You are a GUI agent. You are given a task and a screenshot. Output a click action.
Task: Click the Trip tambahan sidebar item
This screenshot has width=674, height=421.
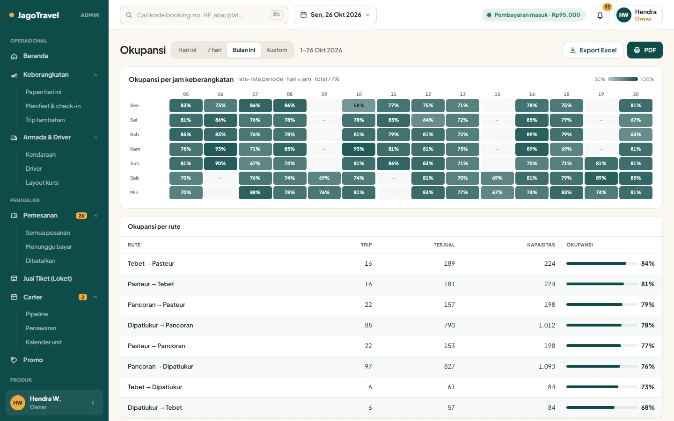point(45,120)
